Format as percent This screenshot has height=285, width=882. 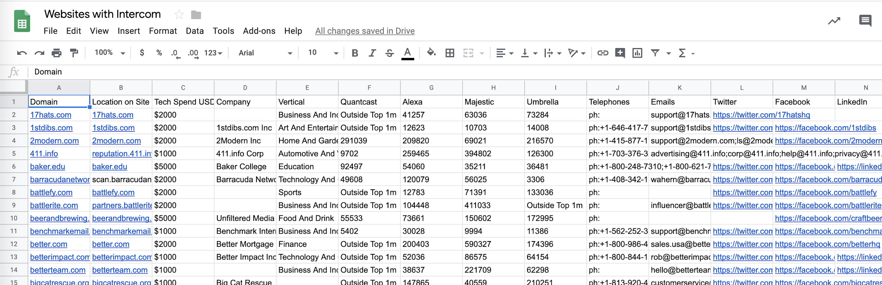coord(159,53)
